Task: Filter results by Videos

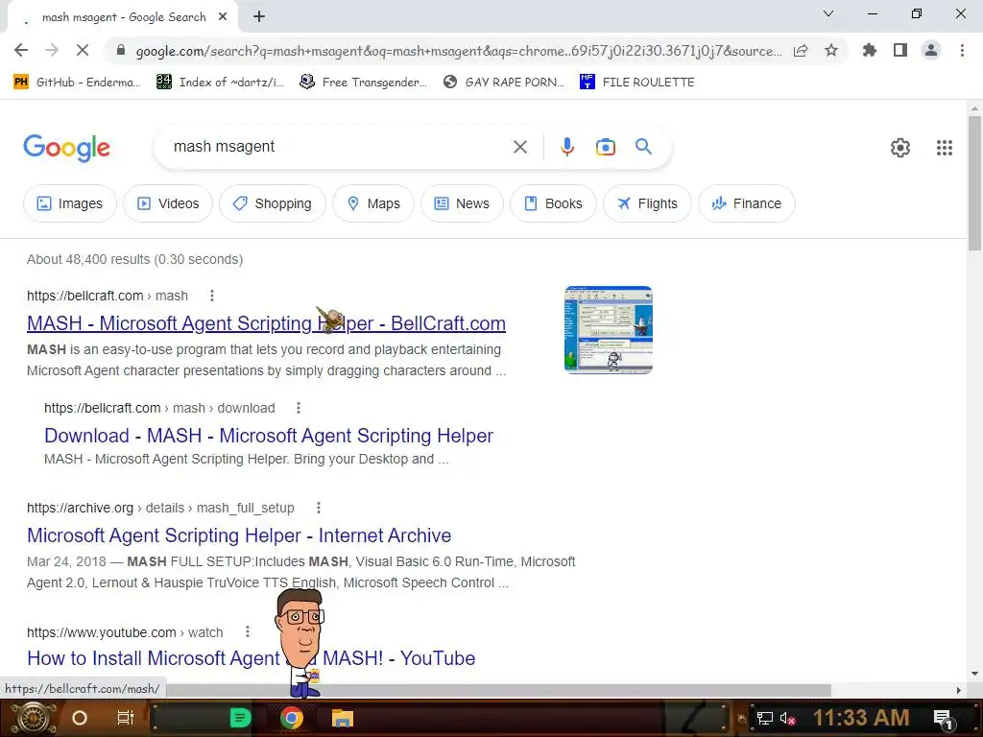Action: point(168,203)
